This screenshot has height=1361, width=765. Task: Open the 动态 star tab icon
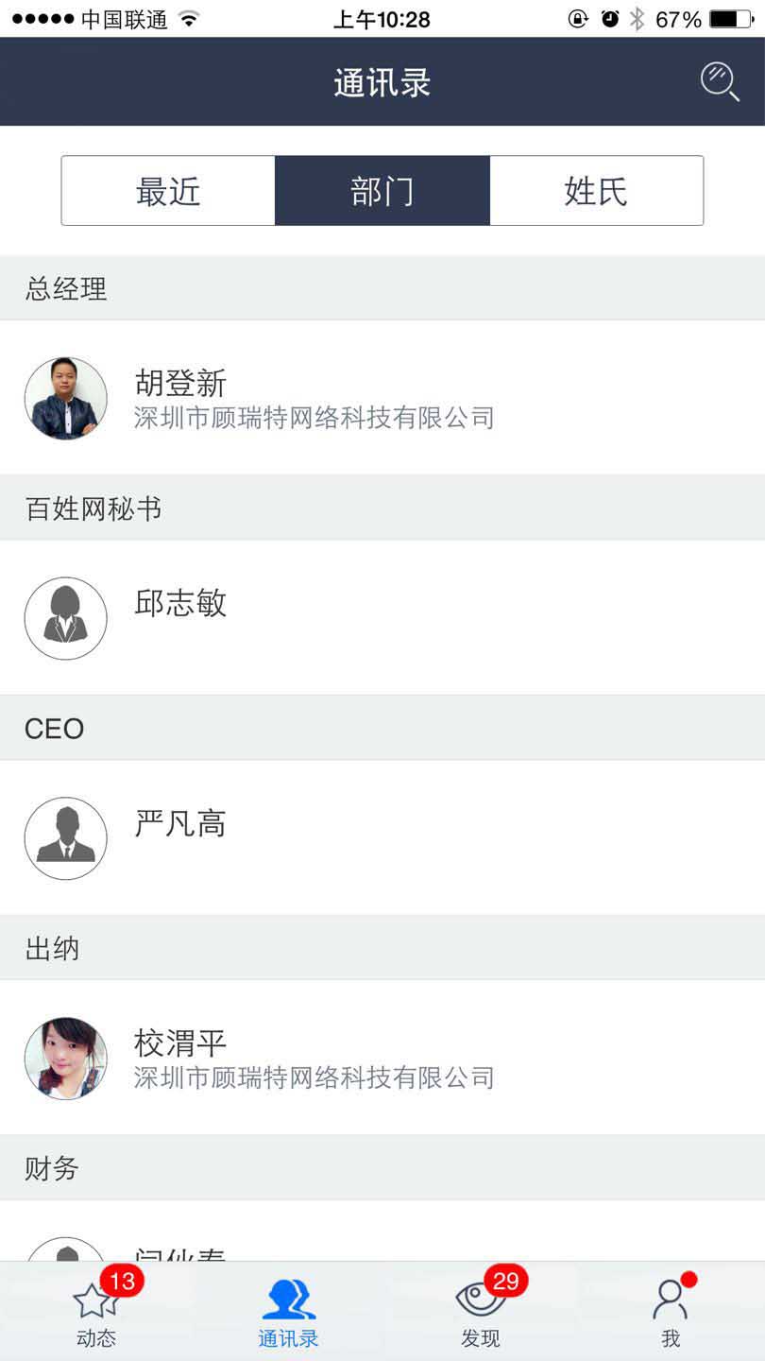point(95,1302)
